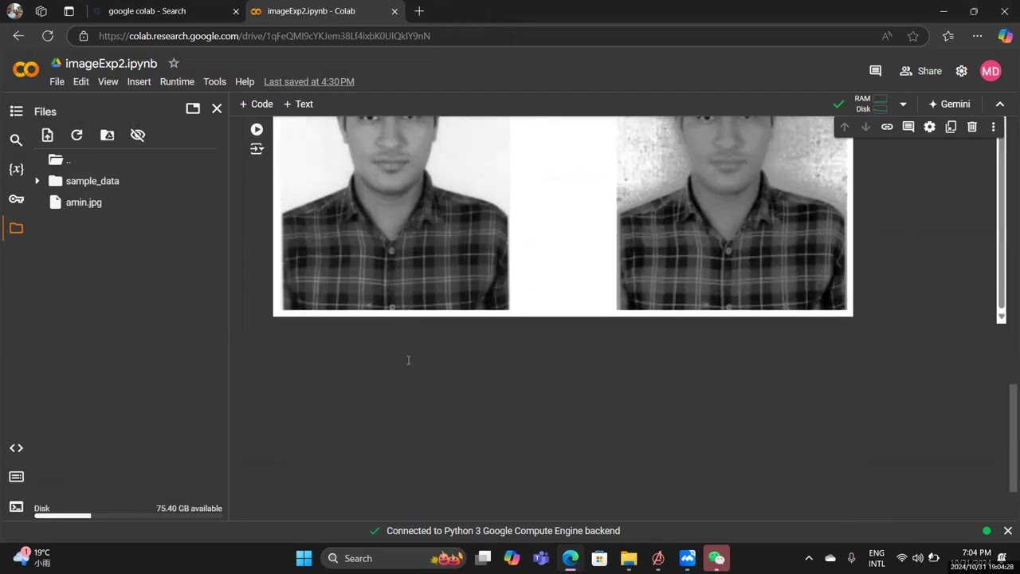
Task: Open the Secrets key panel
Action: [16, 199]
